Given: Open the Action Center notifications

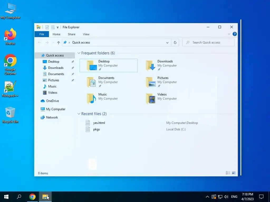Looking at the screenshot, I should point(261,197).
